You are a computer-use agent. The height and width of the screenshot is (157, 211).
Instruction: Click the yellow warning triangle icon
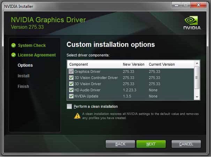point(77,116)
